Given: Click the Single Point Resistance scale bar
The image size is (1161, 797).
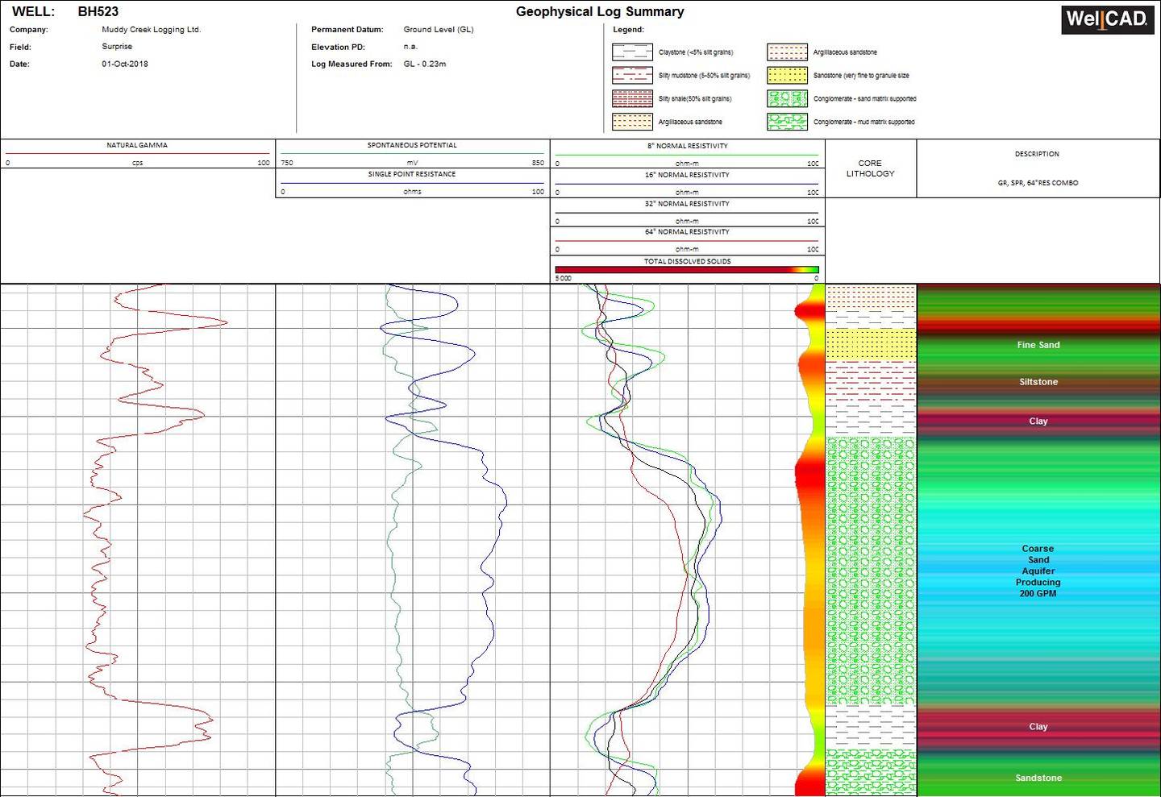Looking at the screenshot, I should (x=411, y=192).
